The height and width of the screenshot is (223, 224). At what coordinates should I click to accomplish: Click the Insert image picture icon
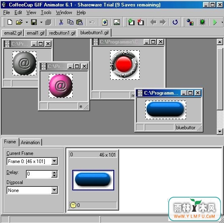(117, 22)
